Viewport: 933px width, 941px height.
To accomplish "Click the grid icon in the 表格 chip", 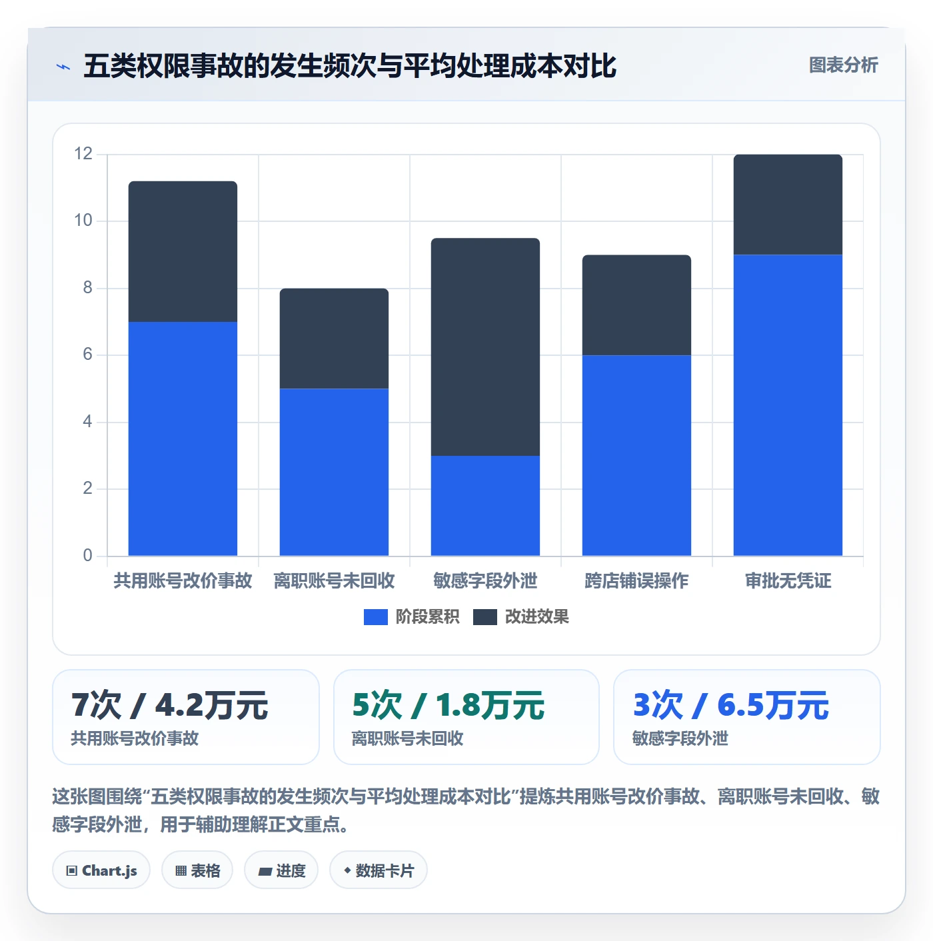I will pyautogui.click(x=181, y=871).
